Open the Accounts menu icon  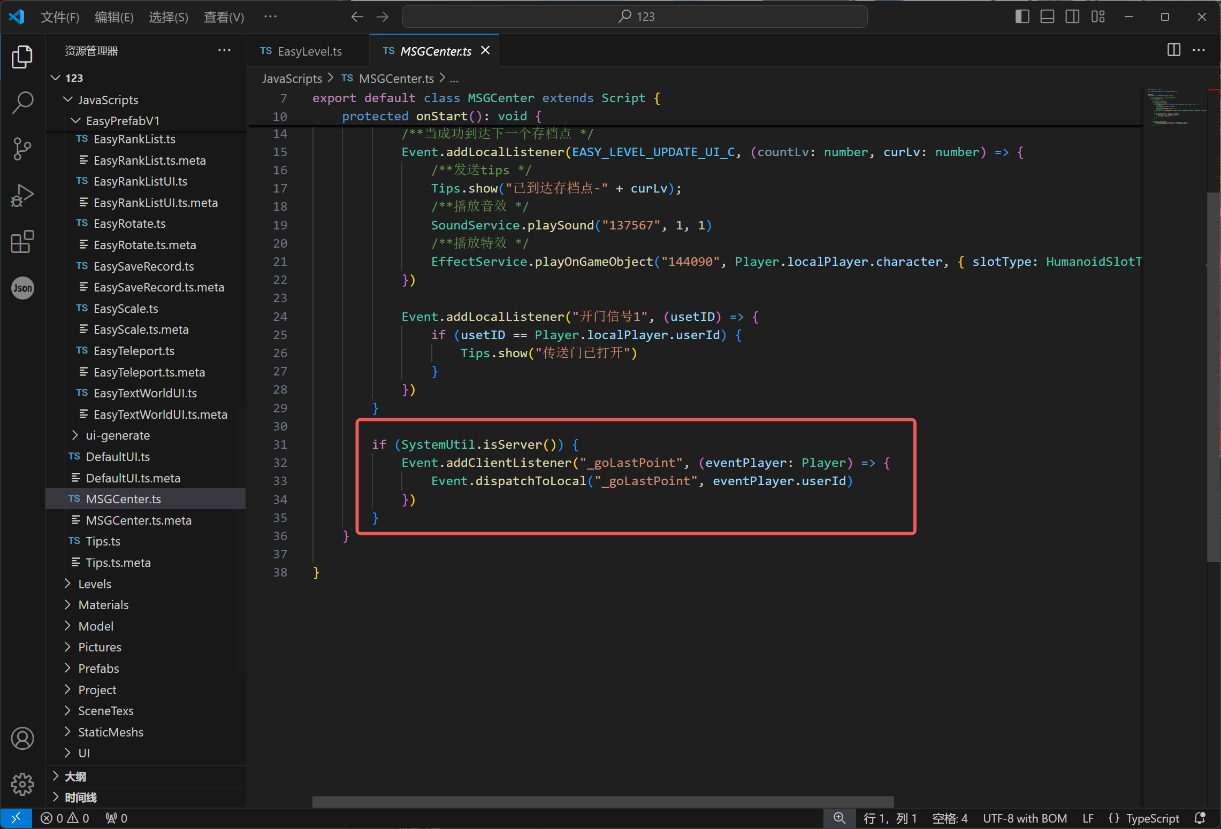click(x=22, y=739)
